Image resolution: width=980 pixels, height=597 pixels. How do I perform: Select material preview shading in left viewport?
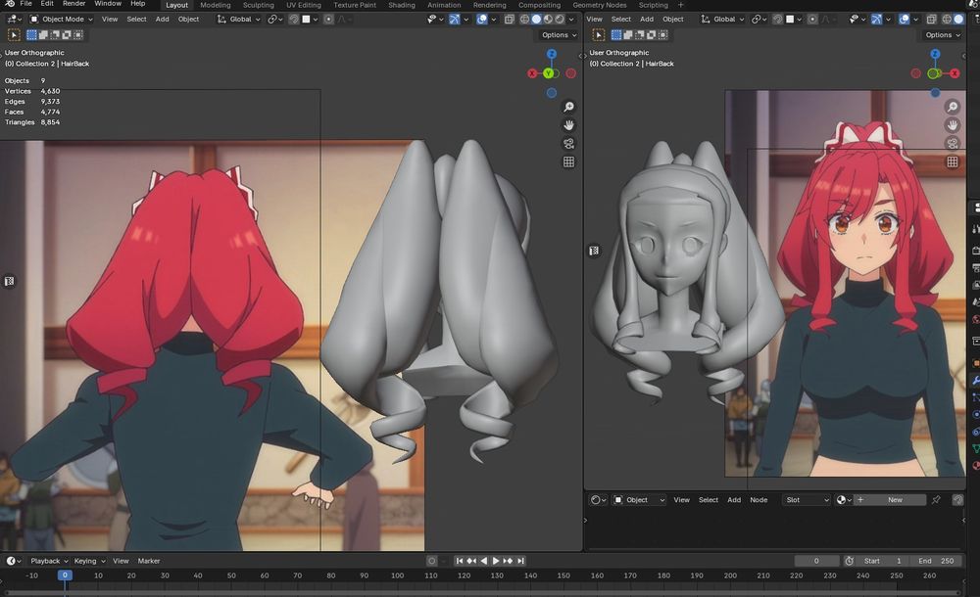point(548,20)
